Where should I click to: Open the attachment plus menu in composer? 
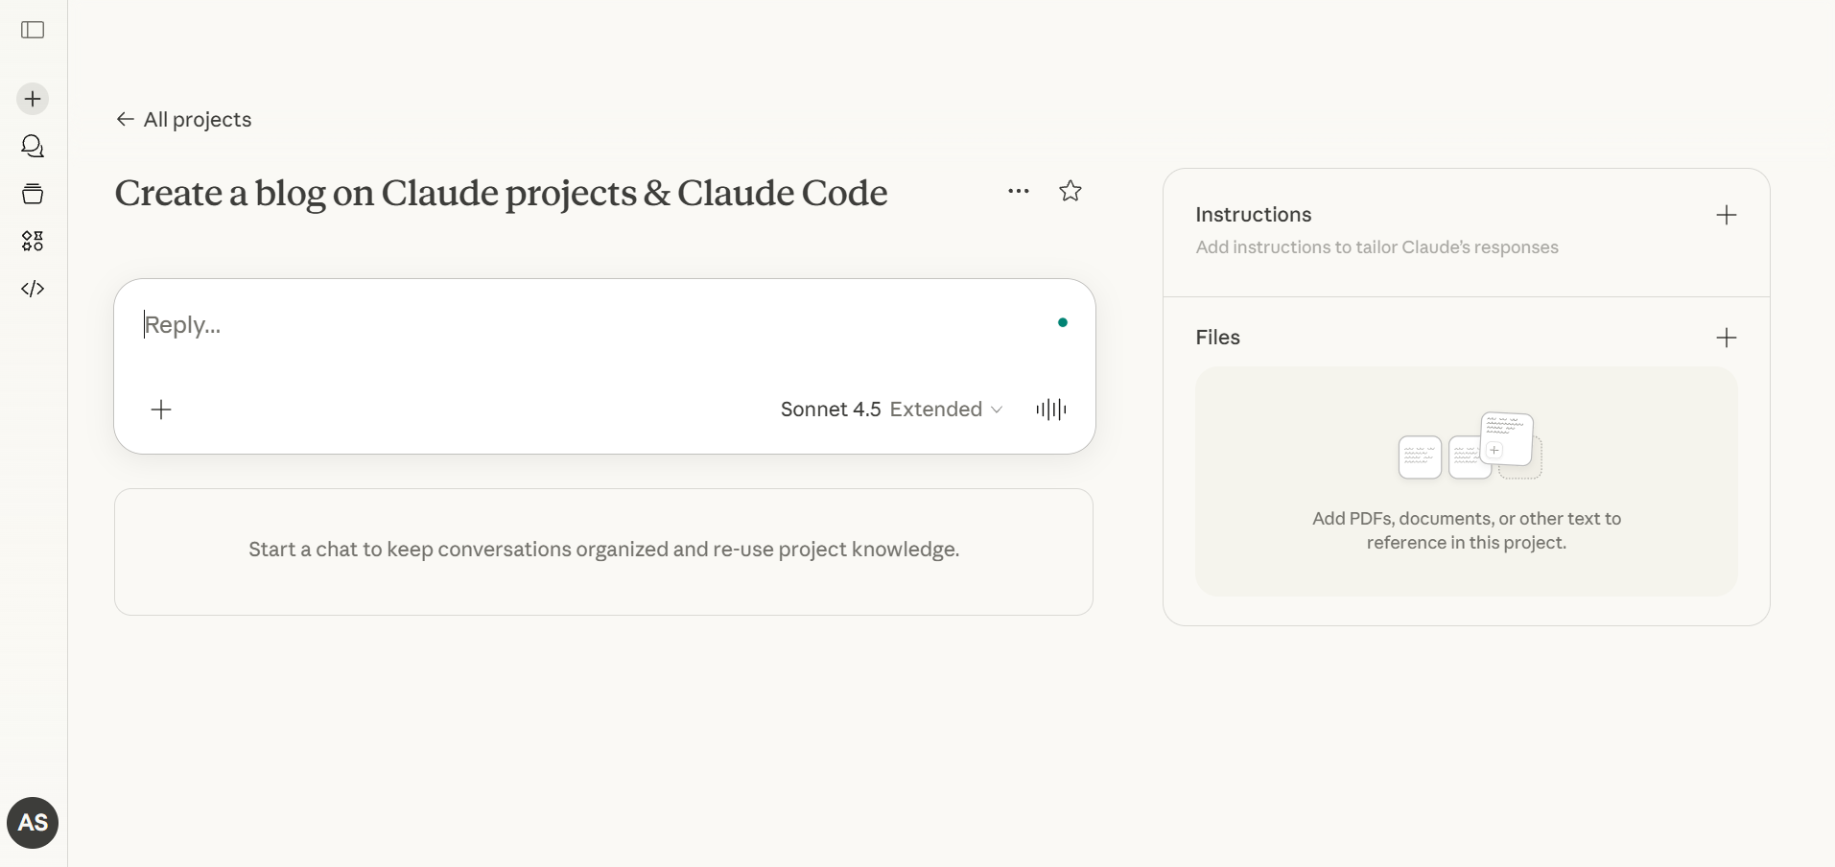[161, 410]
